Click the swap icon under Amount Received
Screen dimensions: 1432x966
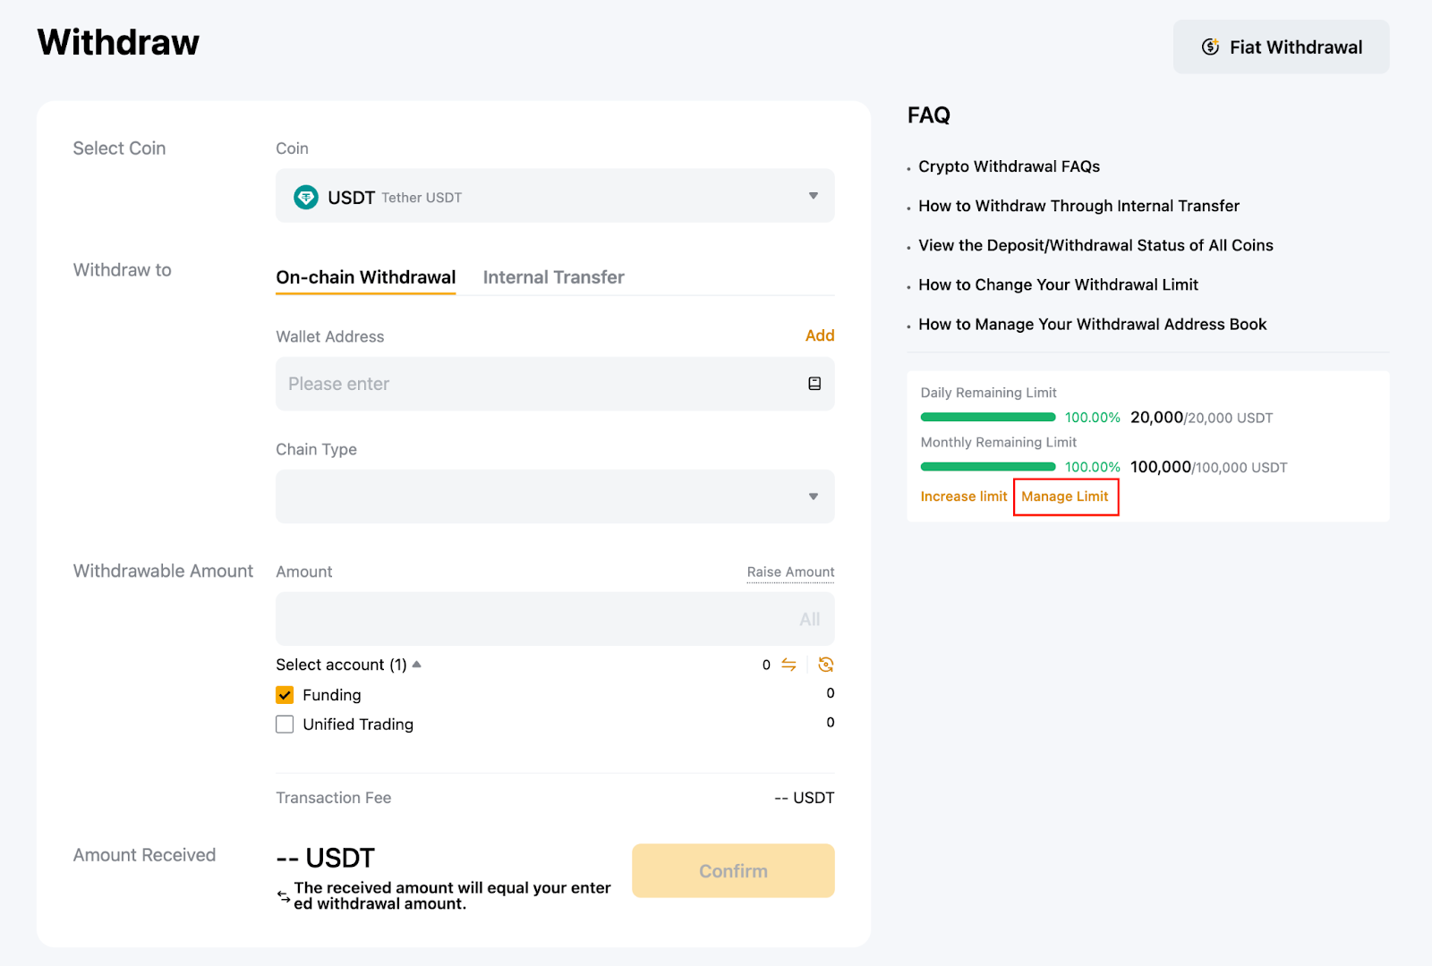coord(284,896)
